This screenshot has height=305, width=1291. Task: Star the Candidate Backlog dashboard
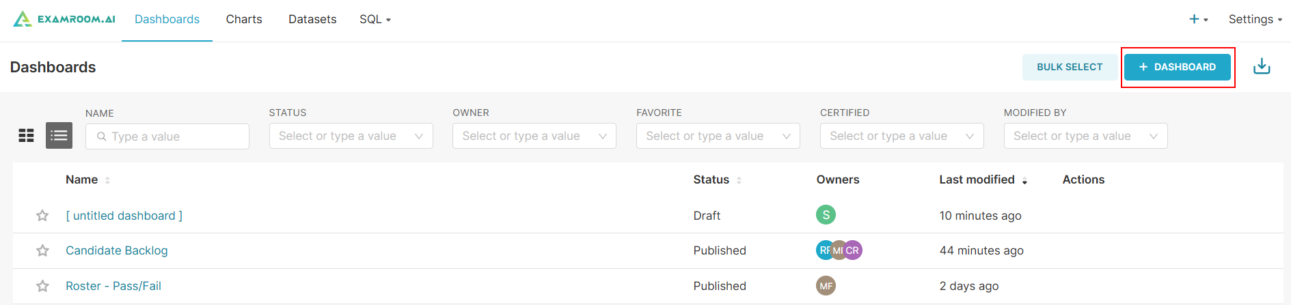click(42, 250)
